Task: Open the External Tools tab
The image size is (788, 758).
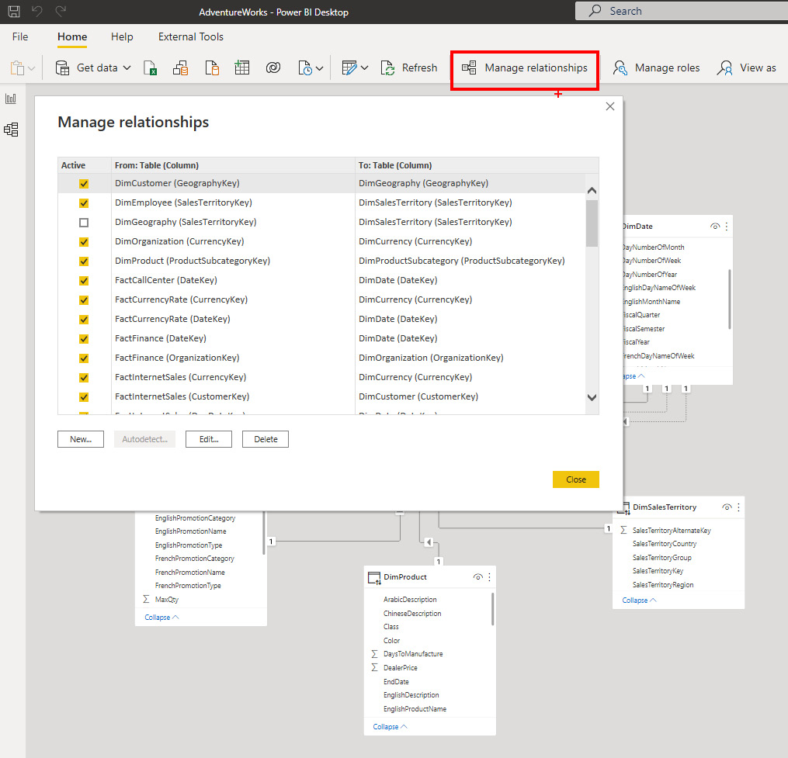Action: [x=190, y=36]
